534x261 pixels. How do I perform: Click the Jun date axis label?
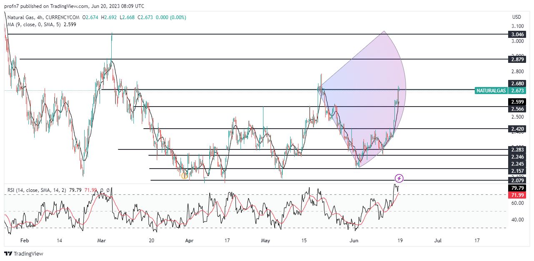coord(354,241)
